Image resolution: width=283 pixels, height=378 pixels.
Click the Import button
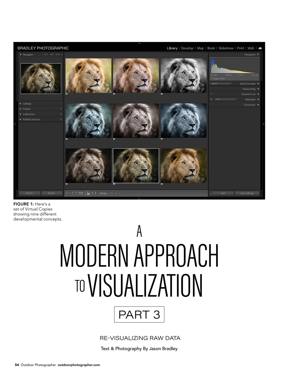click(x=29, y=193)
